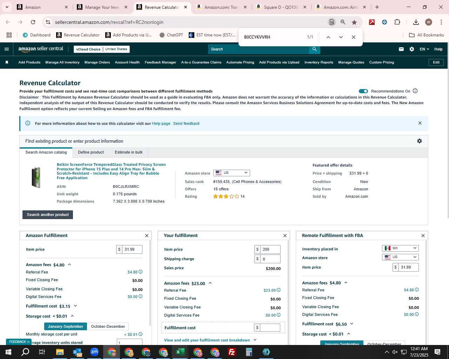Collapse Storage cost section in Amazon Fulfillment

[72, 316]
